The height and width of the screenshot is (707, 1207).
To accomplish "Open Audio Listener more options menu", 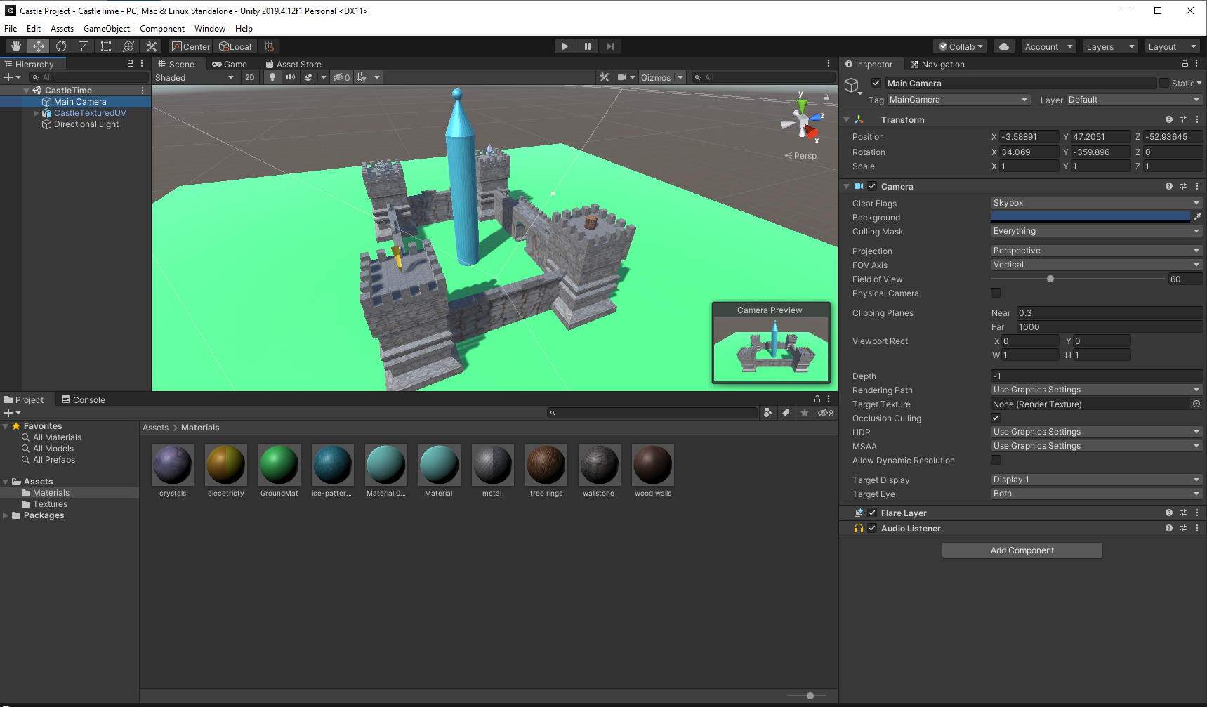I will (x=1197, y=528).
